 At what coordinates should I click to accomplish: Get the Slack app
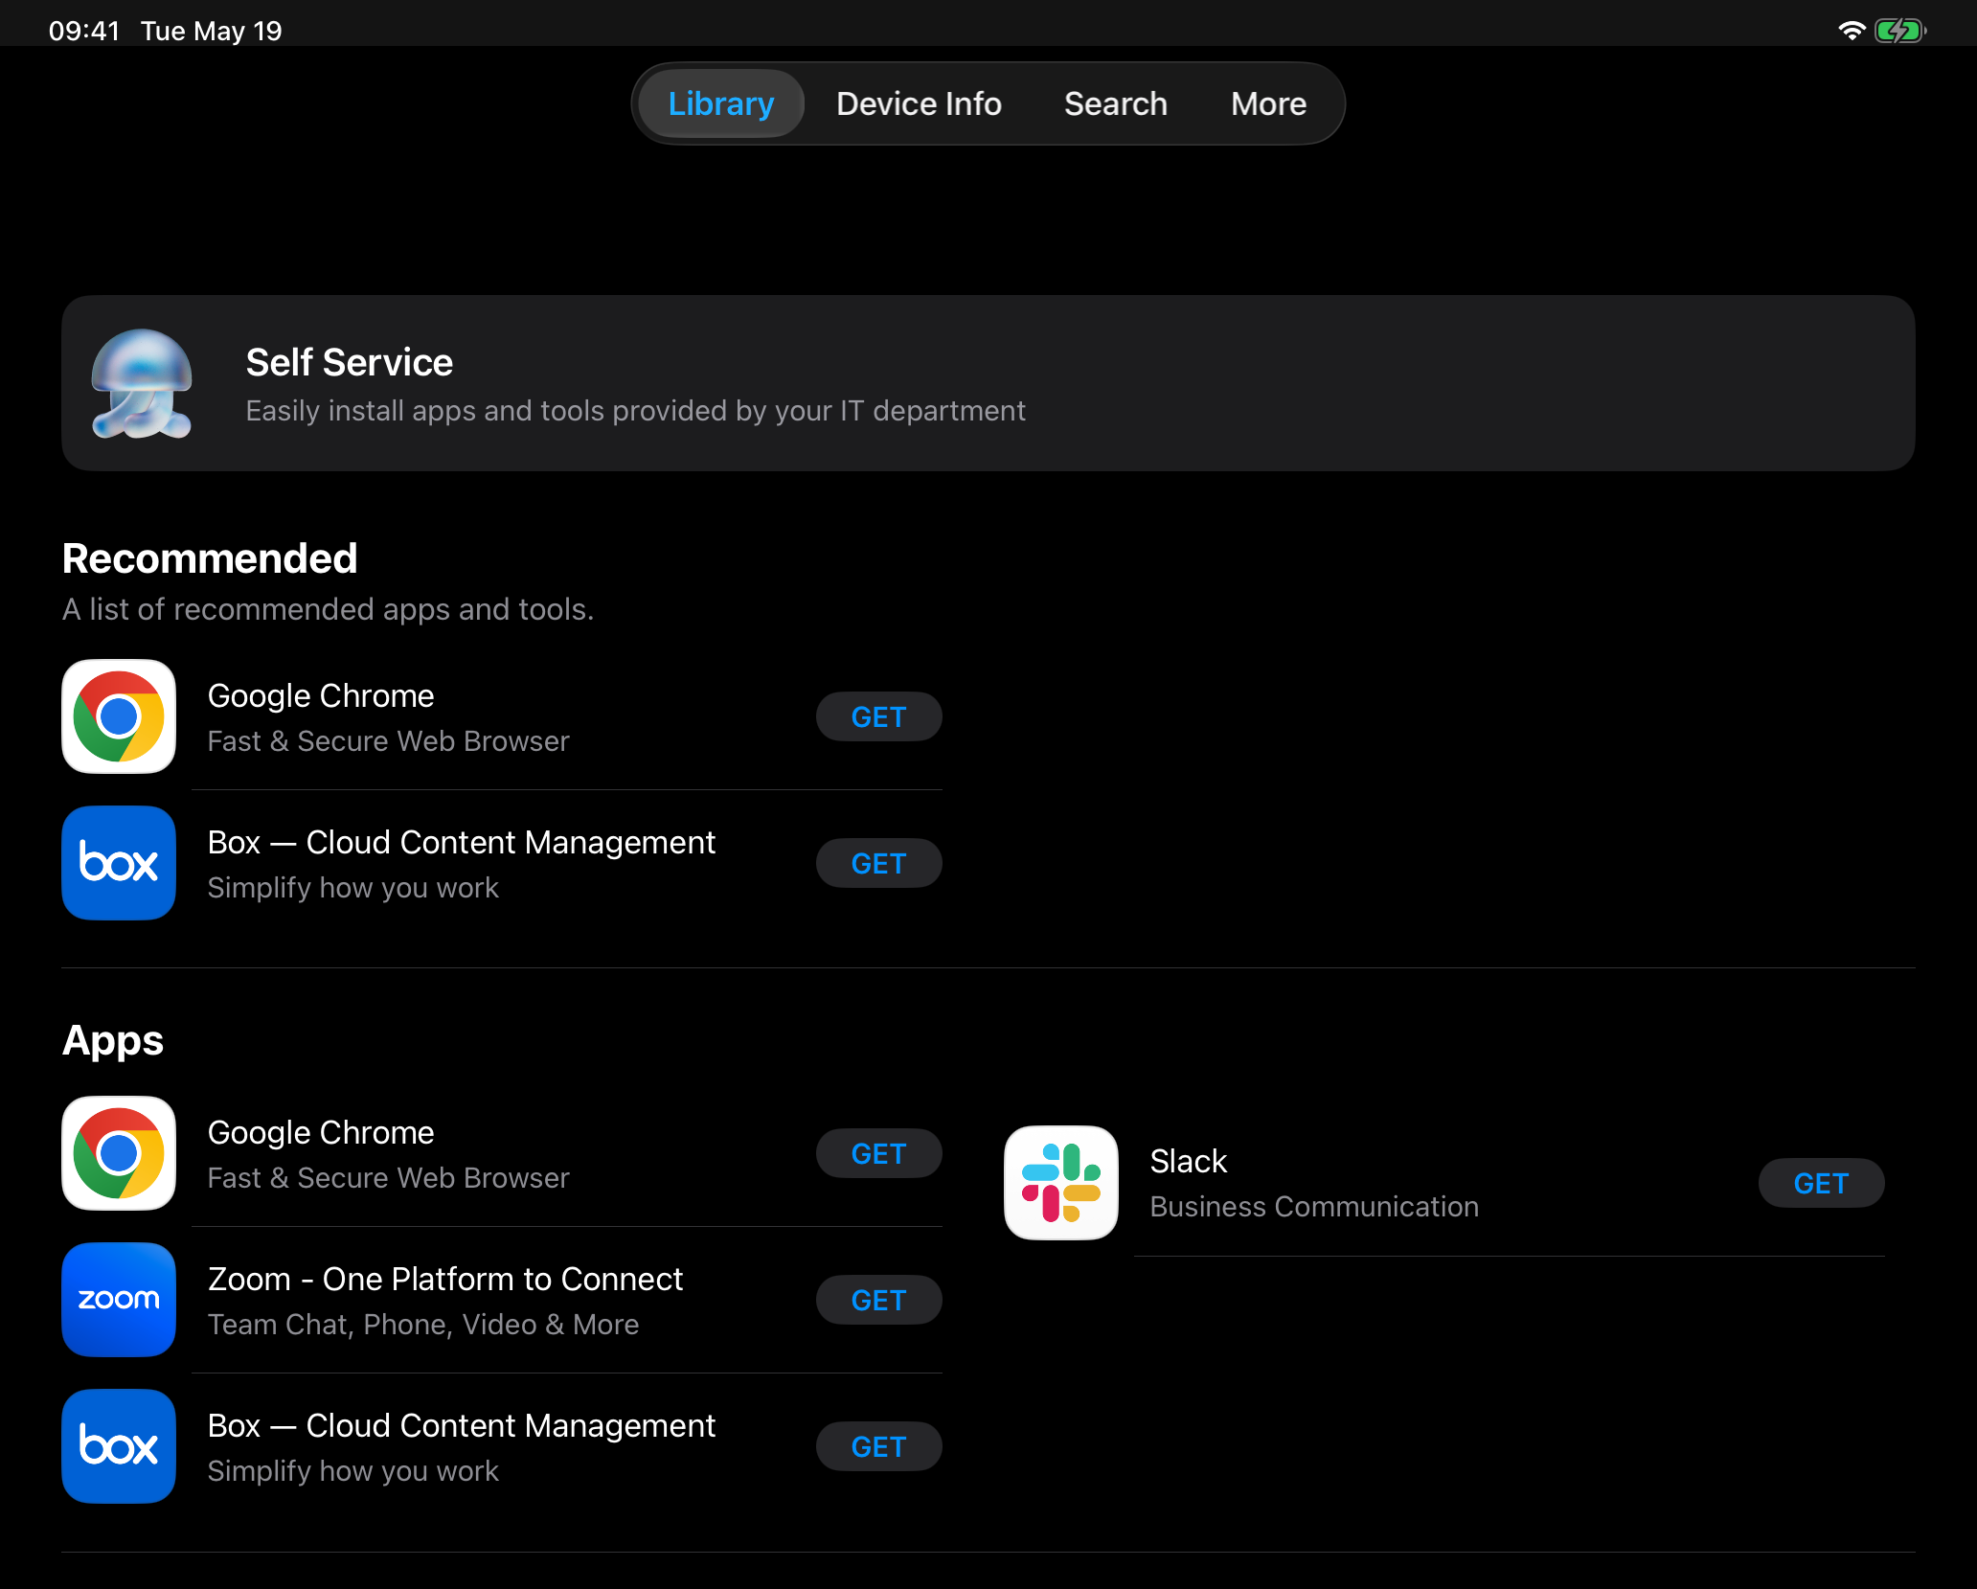pyautogui.click(x=1821, y=1183)
